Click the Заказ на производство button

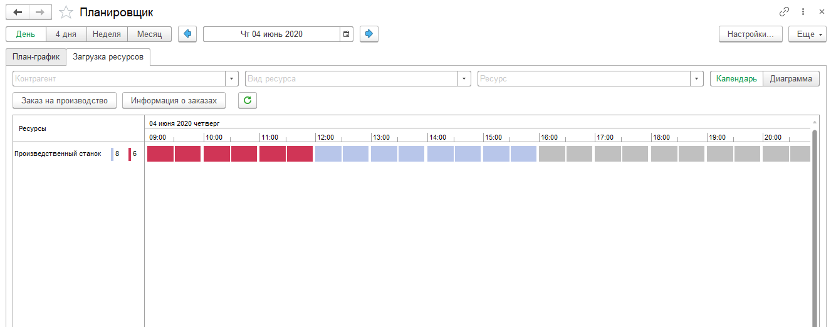pyautogui.click(x=65, y=100)
